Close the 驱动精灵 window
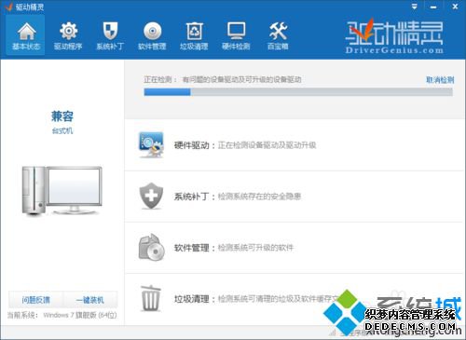The image size is (466, 340). (x=455, y=7)
